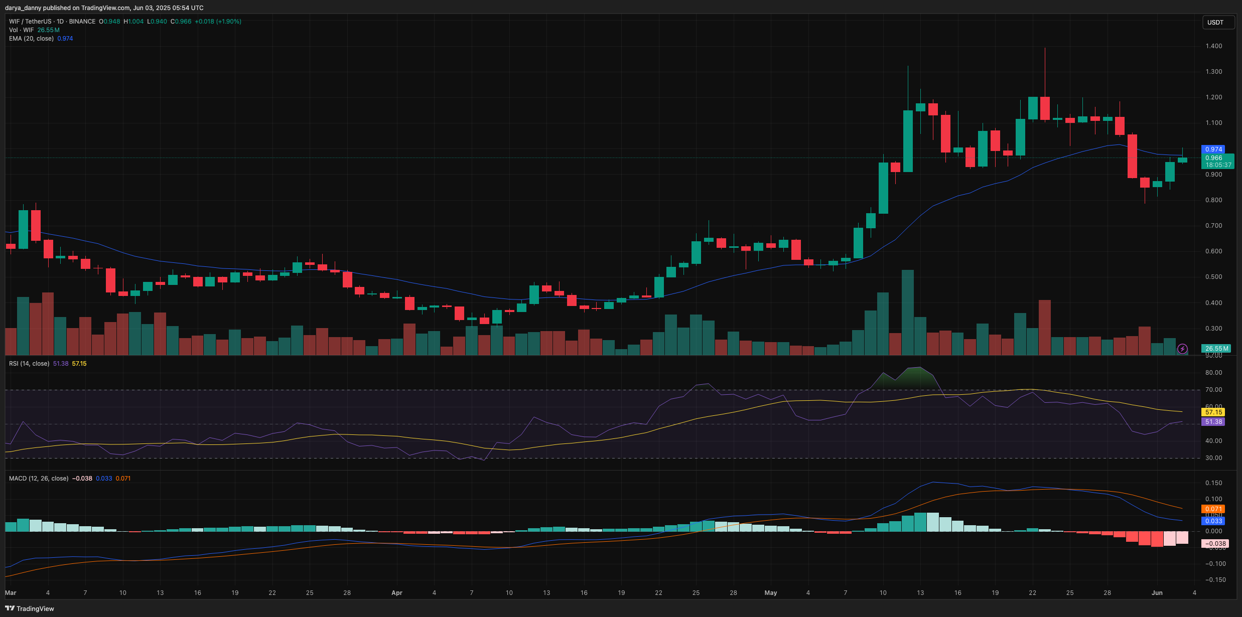Click the purple 51.38 RSI tag

[x=1213, y=422]
